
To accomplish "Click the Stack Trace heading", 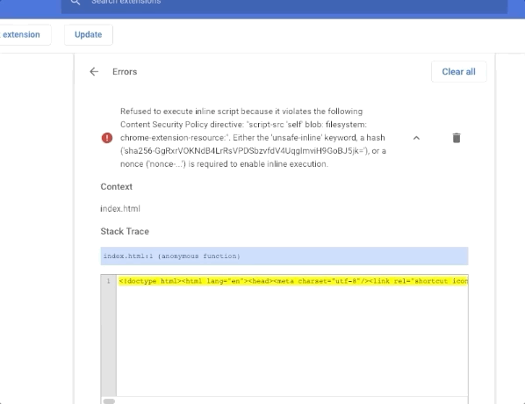I will (x=125, y=231).
